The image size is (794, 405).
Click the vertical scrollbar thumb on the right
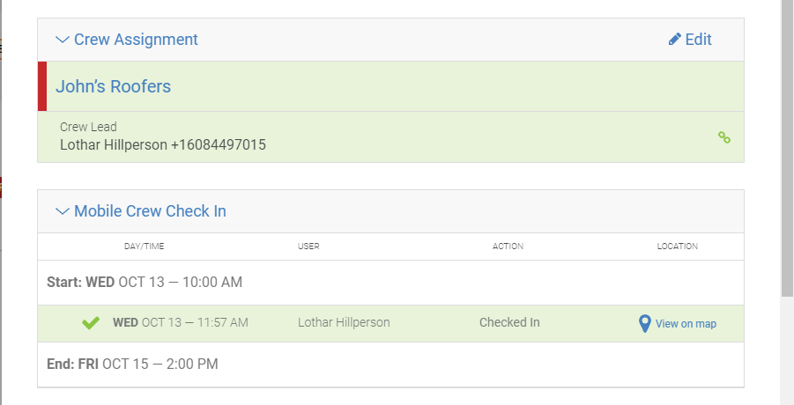[787, 148]
